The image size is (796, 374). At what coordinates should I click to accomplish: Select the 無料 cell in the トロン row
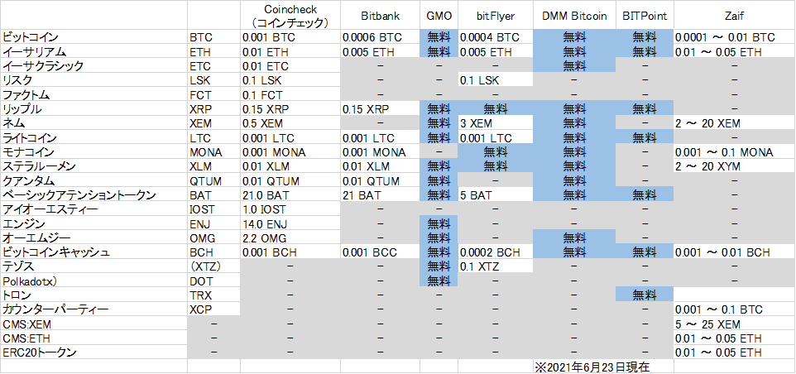click(x=645, y=295)
